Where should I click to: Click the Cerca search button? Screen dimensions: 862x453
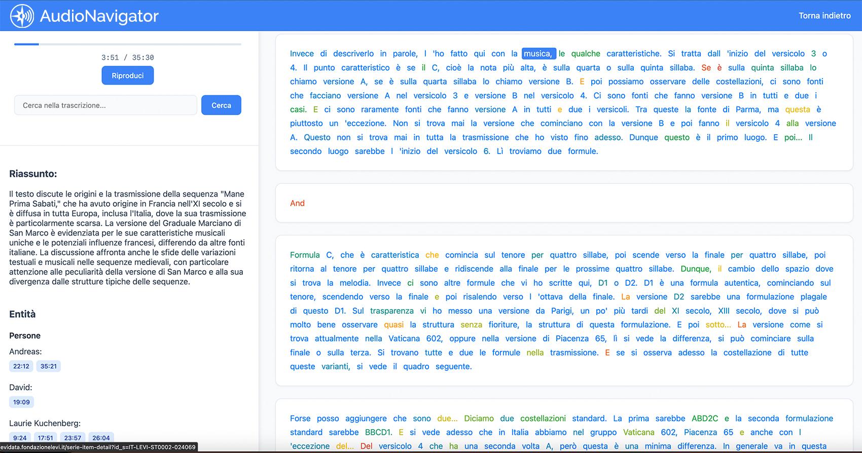(221, 105)
